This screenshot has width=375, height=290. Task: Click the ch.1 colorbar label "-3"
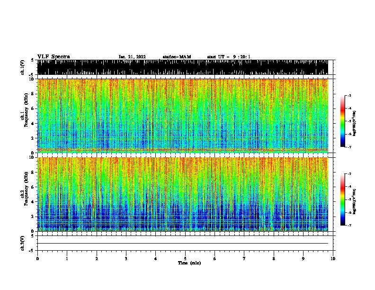click(x=349, y=95)
